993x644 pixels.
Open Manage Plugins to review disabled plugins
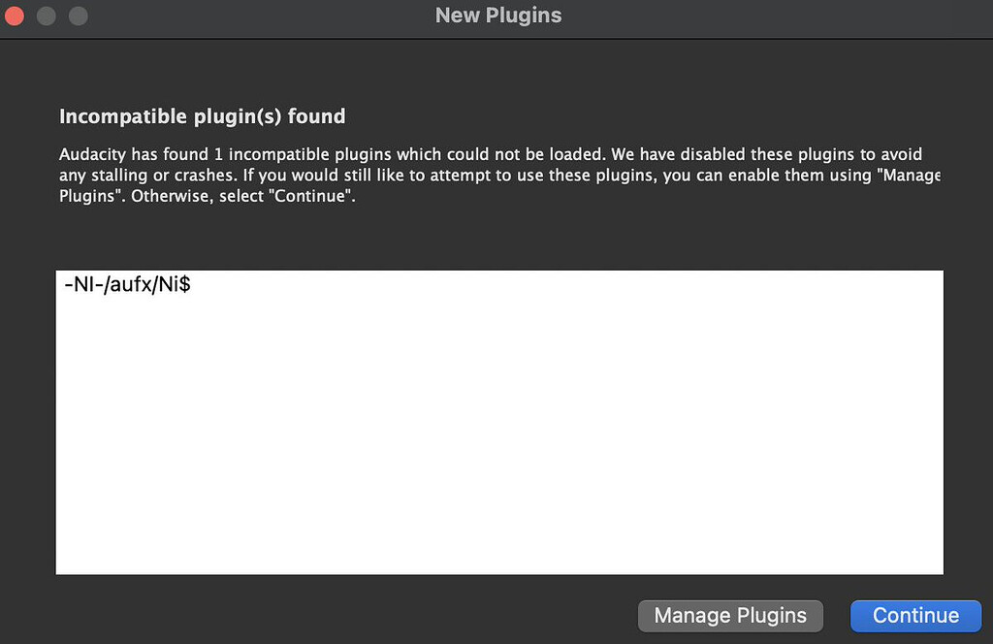coord(730,616)
